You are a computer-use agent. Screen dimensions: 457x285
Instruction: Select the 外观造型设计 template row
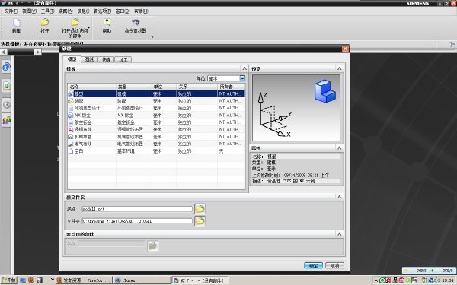click(x=156, y=108)
